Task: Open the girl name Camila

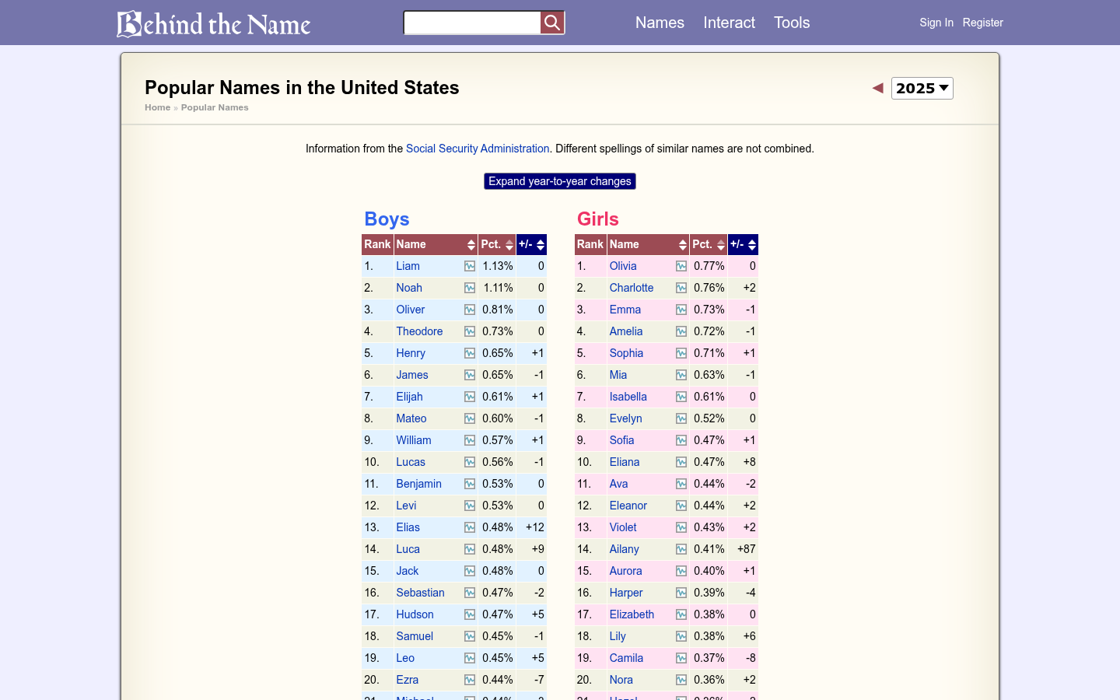Action: pyautogui.click(x=626, y=658)
